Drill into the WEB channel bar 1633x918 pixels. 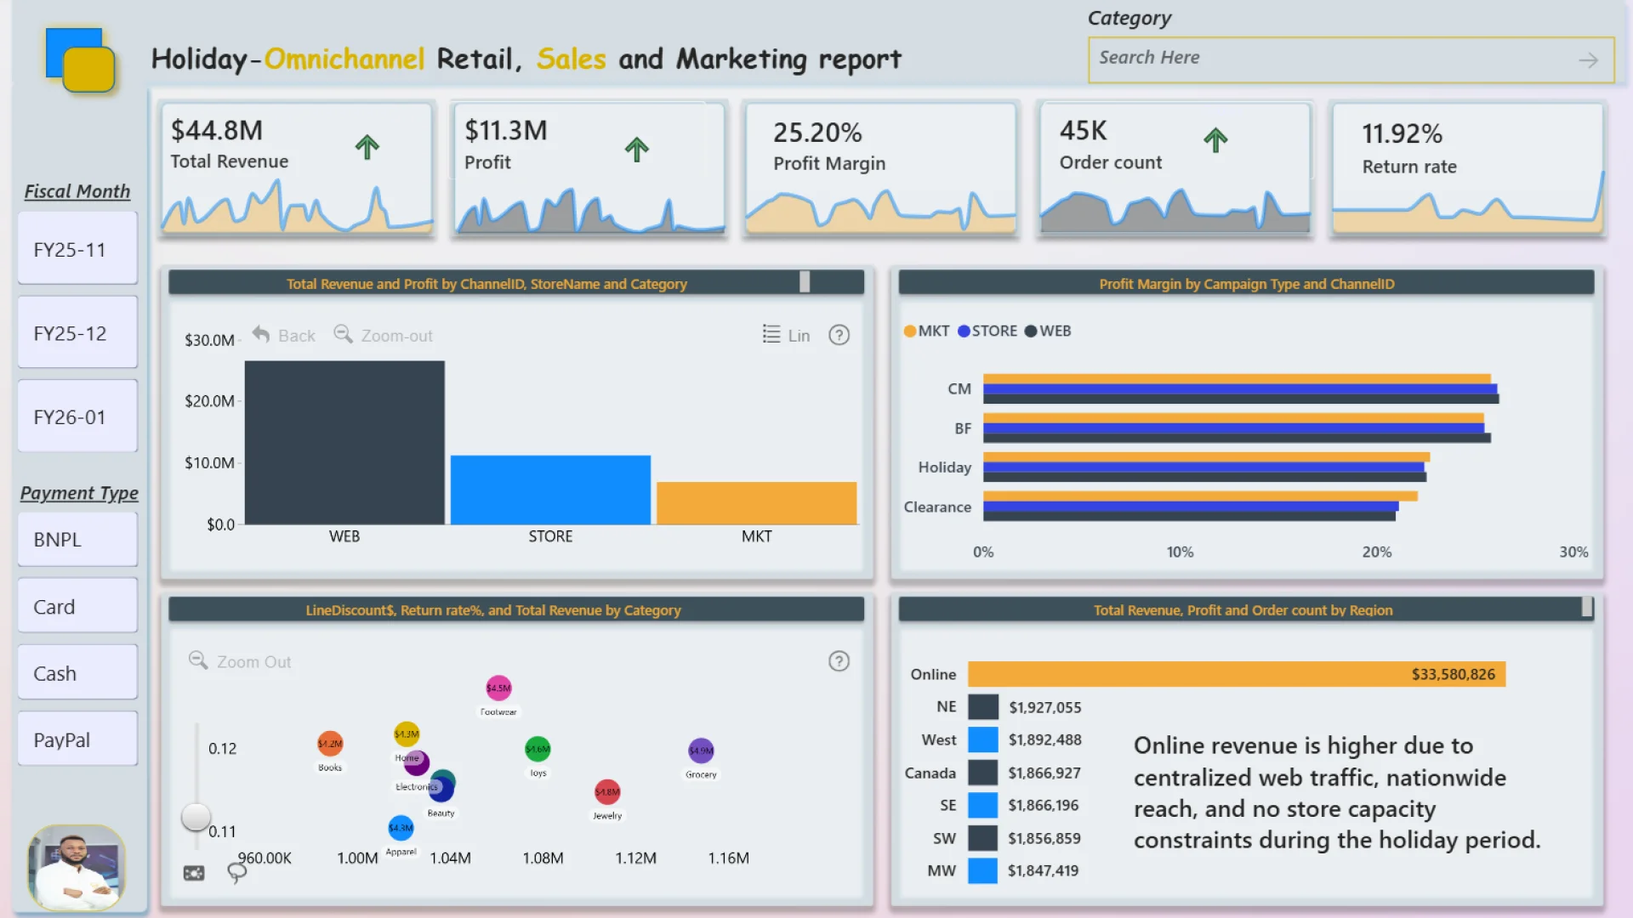point(344,442)
